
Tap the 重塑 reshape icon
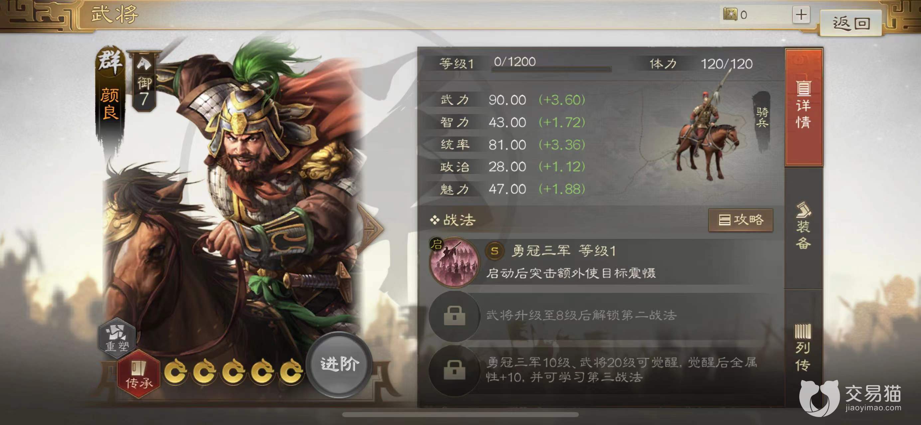point(117,336)
